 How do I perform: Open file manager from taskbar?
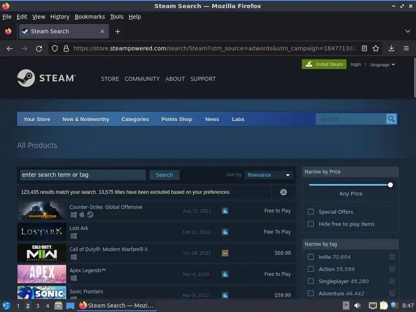(x=58, y=305)
